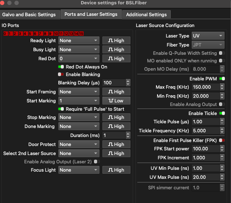The image size is (231, 203).
Task: Toggle Red Dot Always On switch
Action: 61,67
